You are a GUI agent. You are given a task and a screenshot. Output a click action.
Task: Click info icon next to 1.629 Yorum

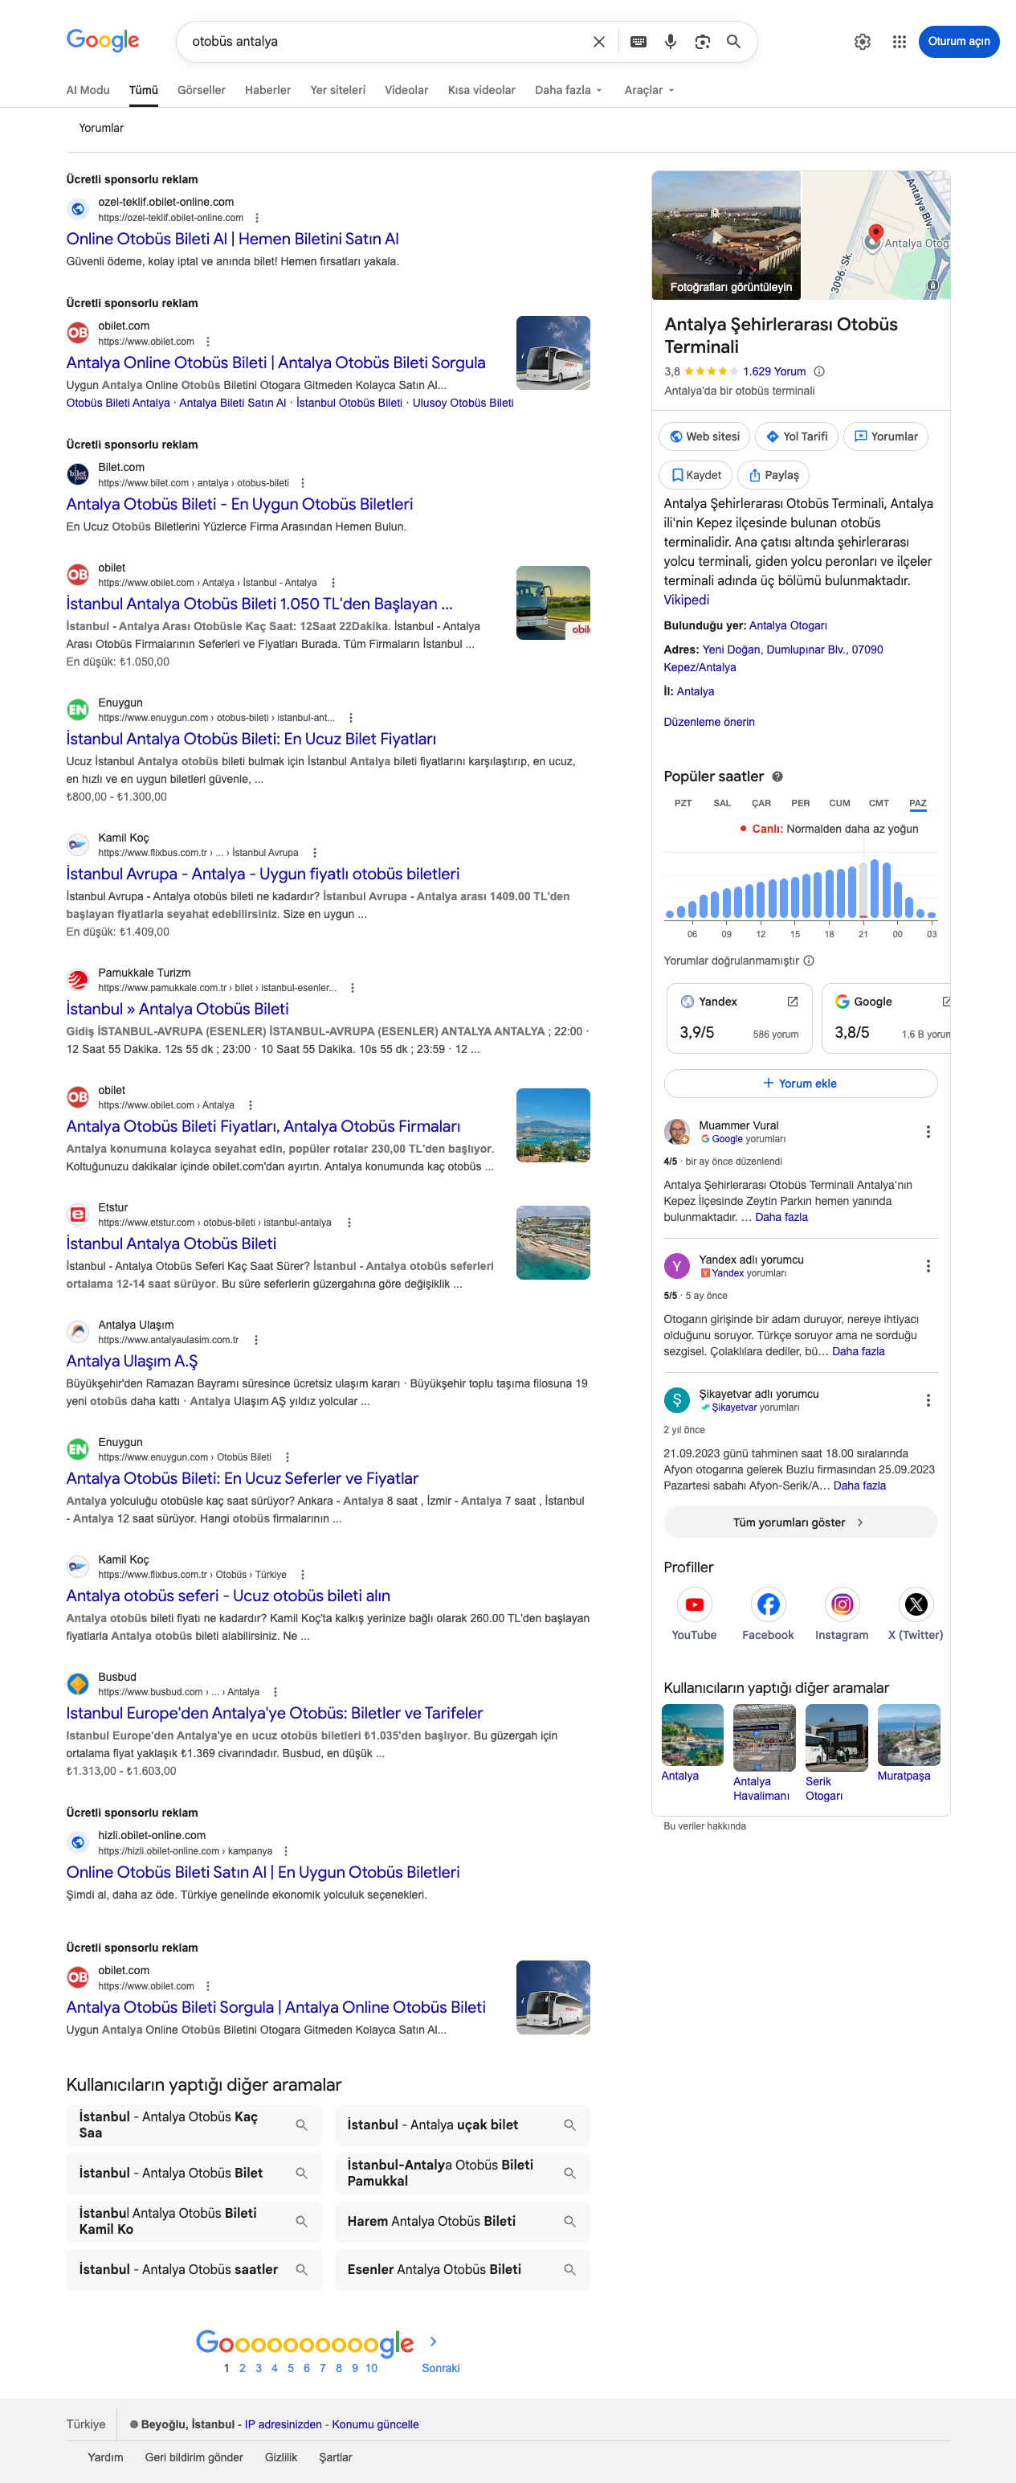point(818,371)
